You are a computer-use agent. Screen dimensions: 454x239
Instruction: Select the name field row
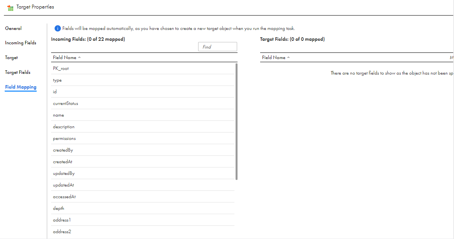tap(143, 115)
